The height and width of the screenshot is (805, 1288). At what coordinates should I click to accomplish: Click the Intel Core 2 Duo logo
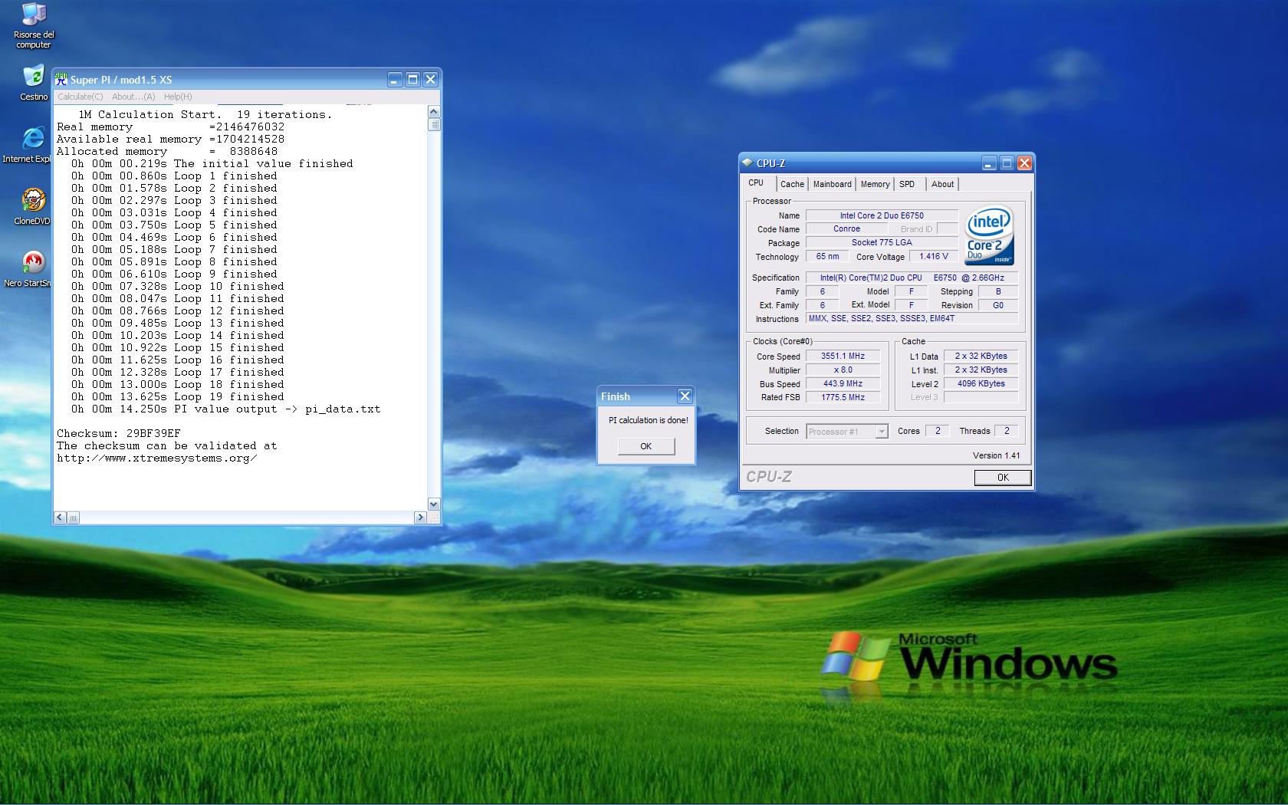989,235
